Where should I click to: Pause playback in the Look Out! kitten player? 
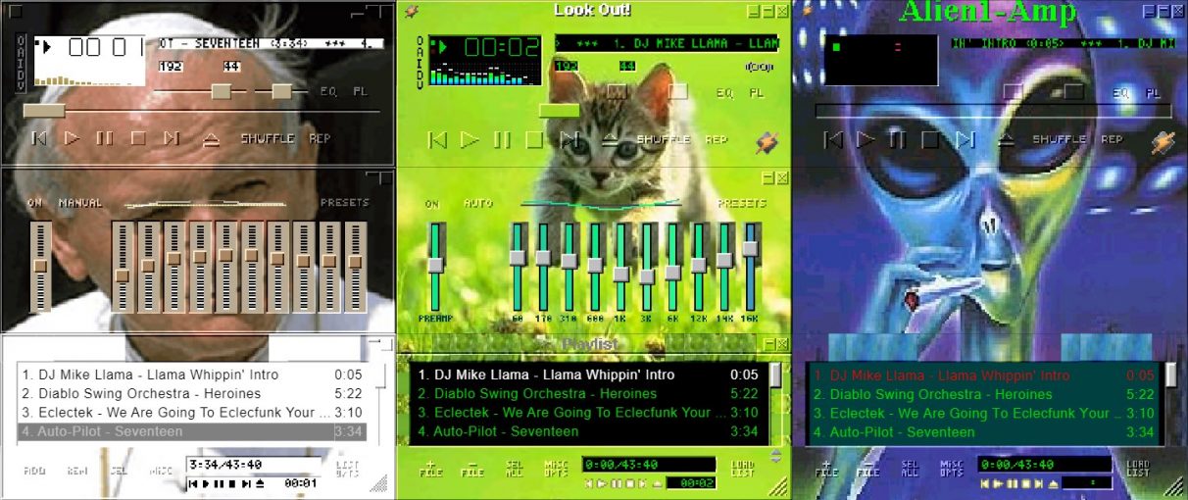tap(502, 139)
